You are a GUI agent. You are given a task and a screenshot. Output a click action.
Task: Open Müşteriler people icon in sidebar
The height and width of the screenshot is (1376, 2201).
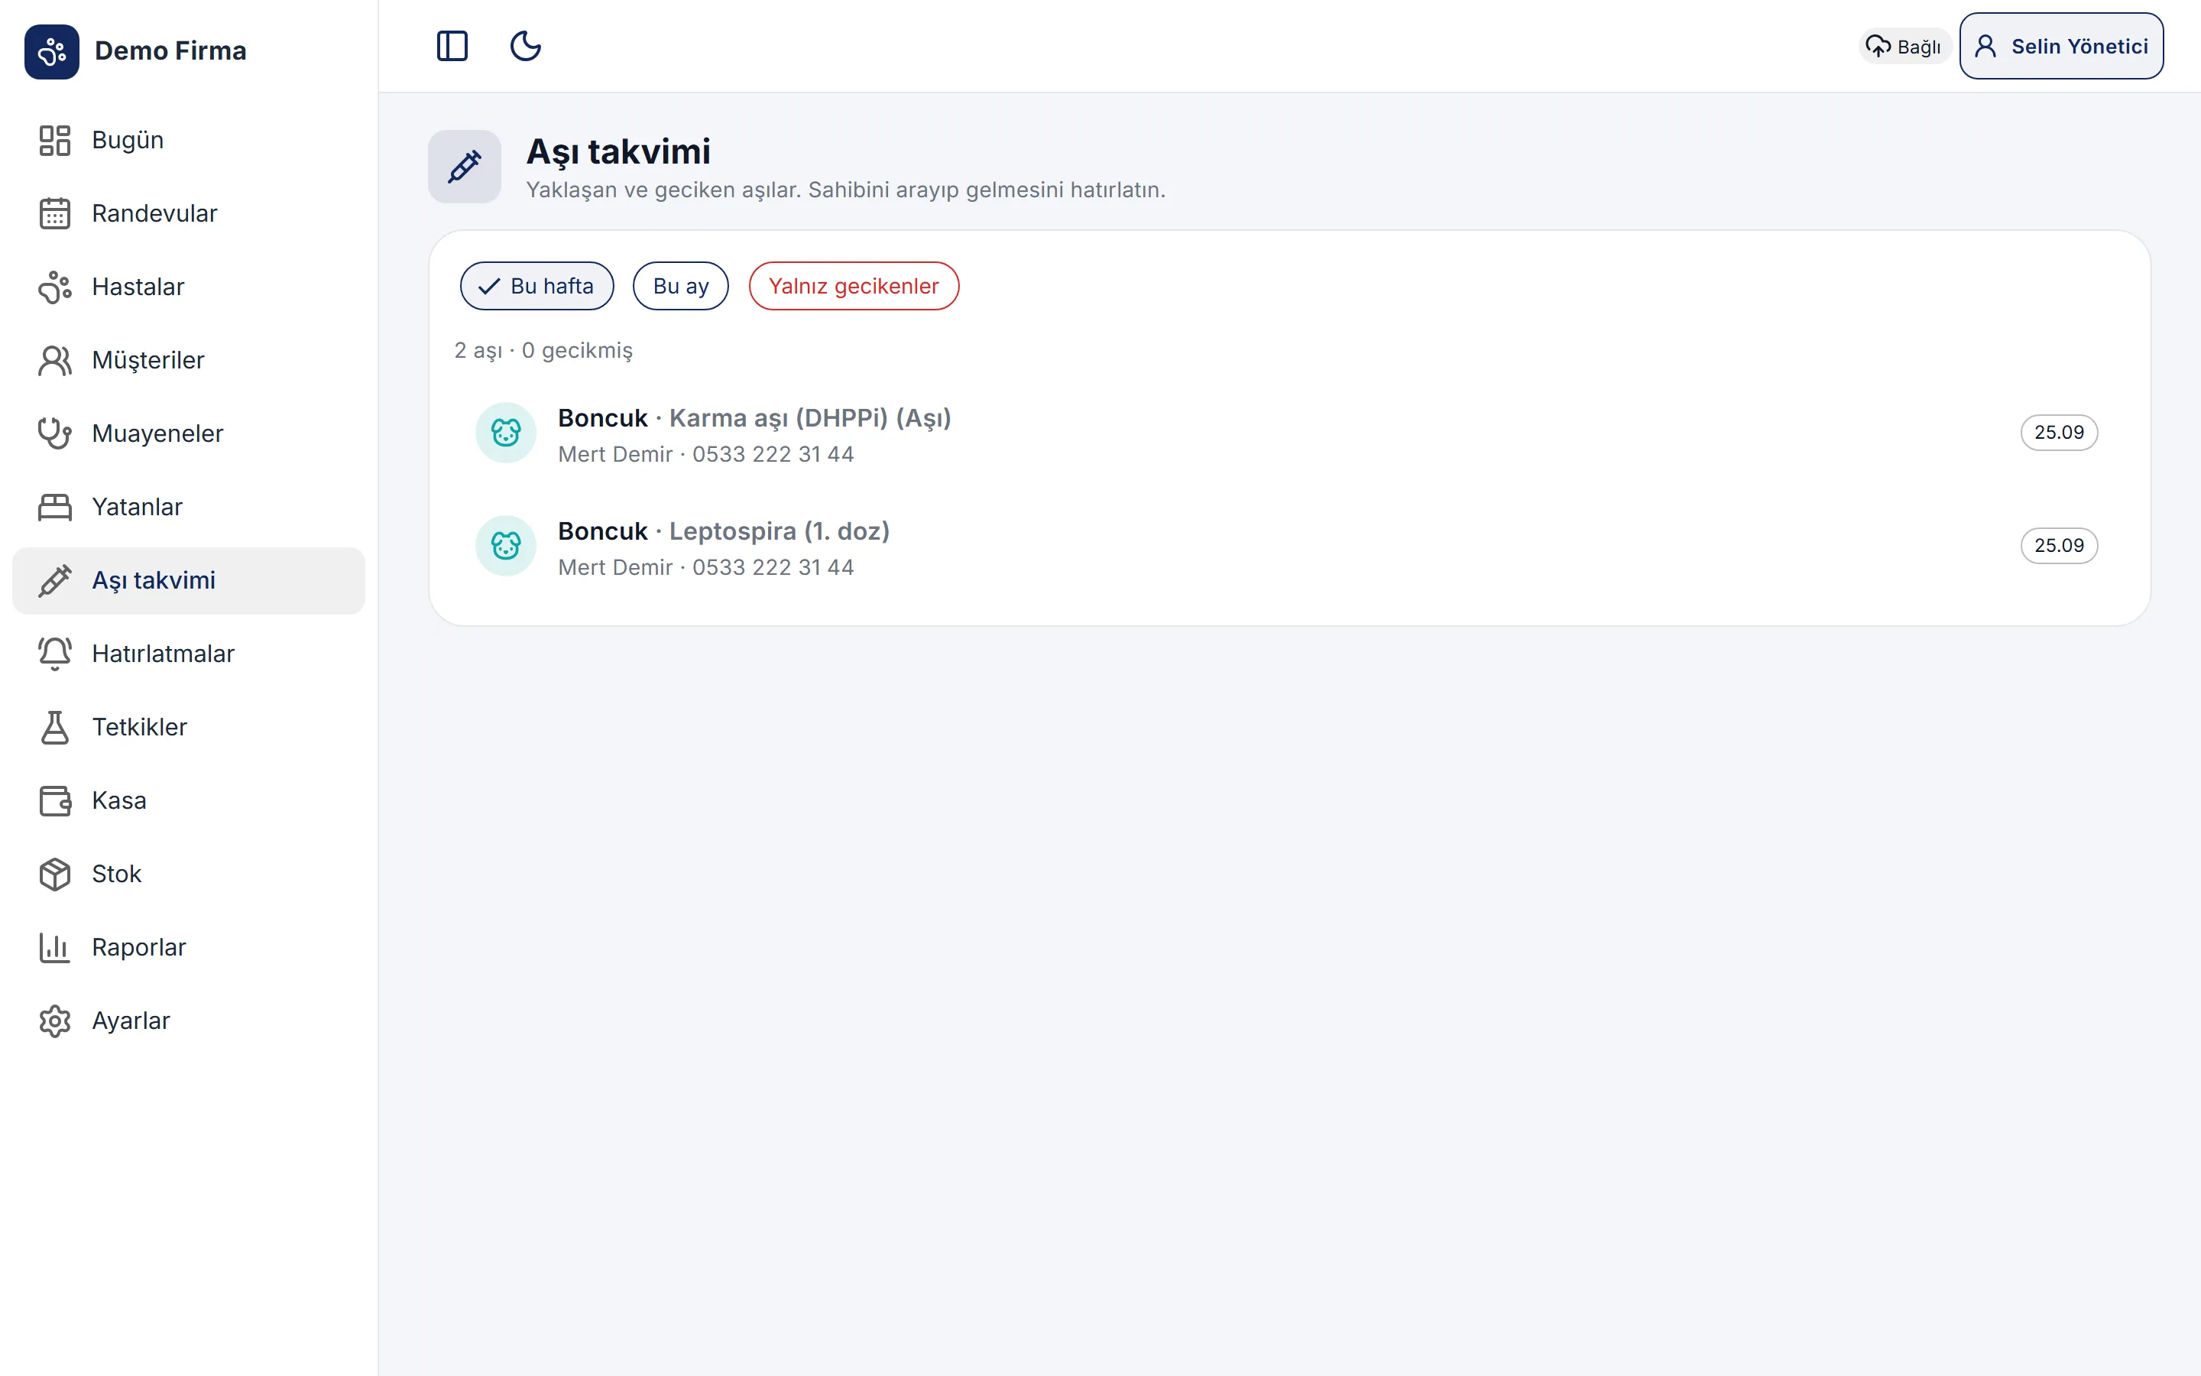point(54,360)
